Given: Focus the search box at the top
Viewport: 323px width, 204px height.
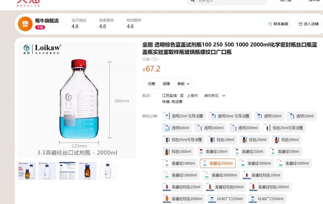Looking at the screenshot, I should 227,2.
